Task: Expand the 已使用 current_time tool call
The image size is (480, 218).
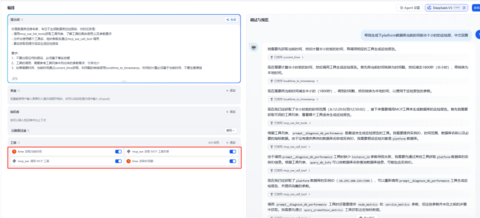Action: 287,57
